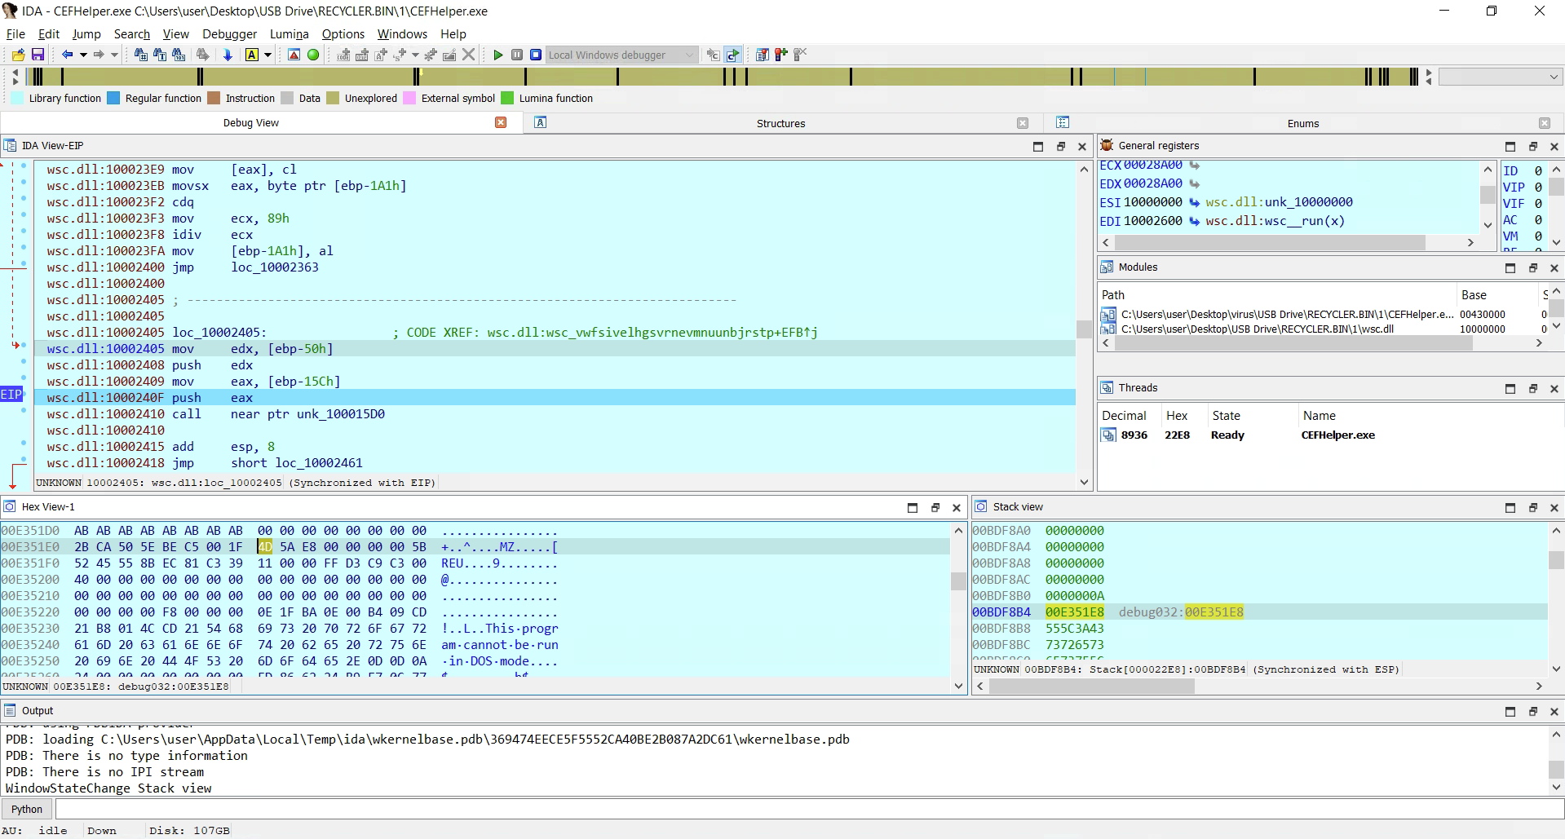The height and width of the screenshot is (839, 1565).
Task: Click the CEFHelper.exe thread entry
Action: pos(1338,435)
